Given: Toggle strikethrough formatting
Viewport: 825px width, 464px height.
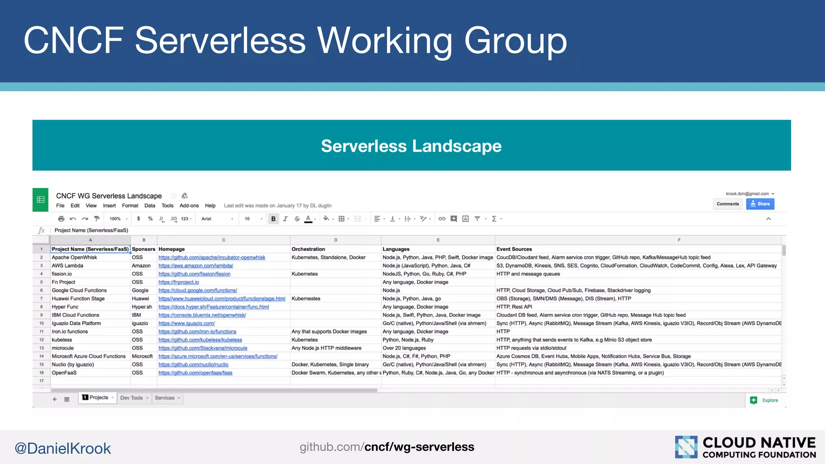Looking at the screenshot, I should (x=297, y=219).
